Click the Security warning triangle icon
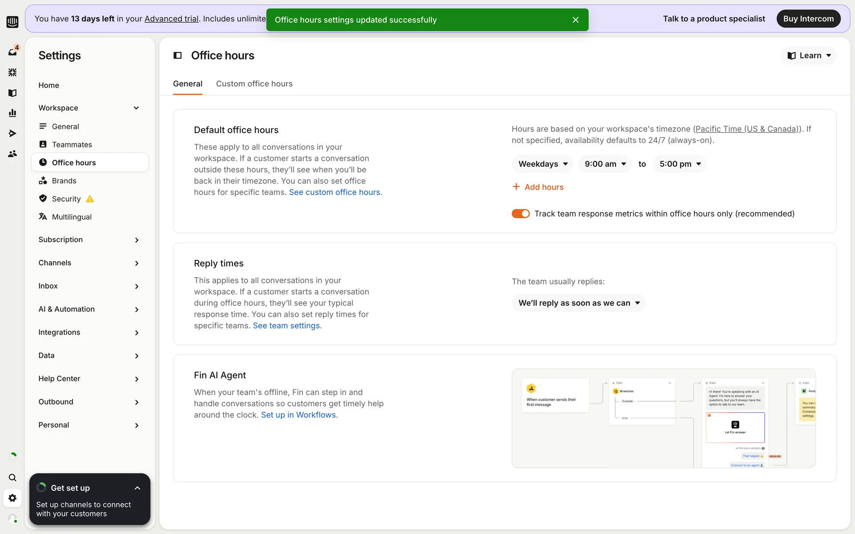 click(90, 199)
